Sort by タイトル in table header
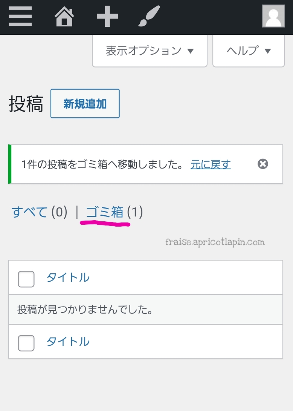 pyautogui.click(x=68, y=278)
